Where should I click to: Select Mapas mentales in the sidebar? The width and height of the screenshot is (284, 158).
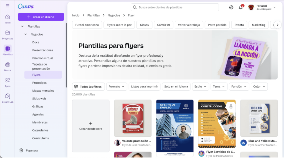(x=43, y=91)
